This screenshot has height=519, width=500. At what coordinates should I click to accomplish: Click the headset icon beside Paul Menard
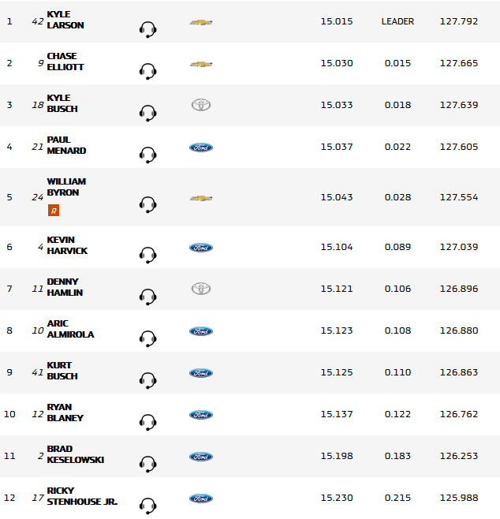pyautogui.click(x=147, y=155)
